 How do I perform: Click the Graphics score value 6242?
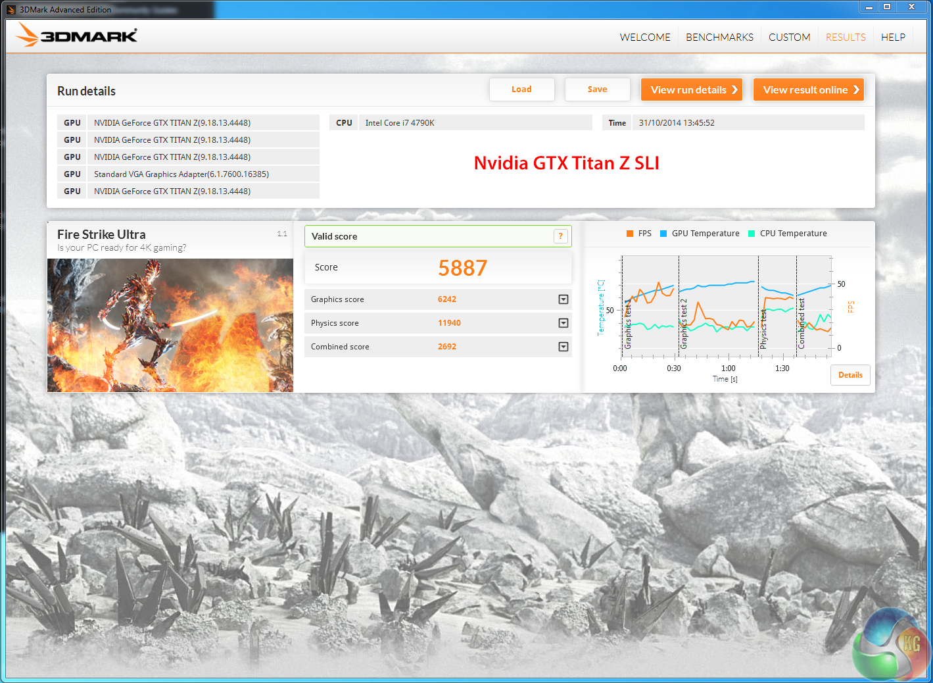[x=447, y=299]
